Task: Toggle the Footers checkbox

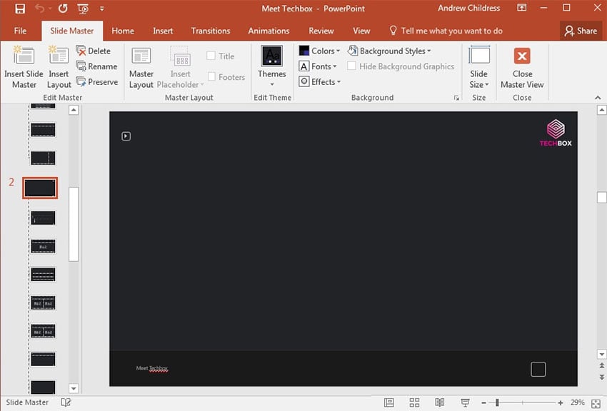Action: [211, 77]
